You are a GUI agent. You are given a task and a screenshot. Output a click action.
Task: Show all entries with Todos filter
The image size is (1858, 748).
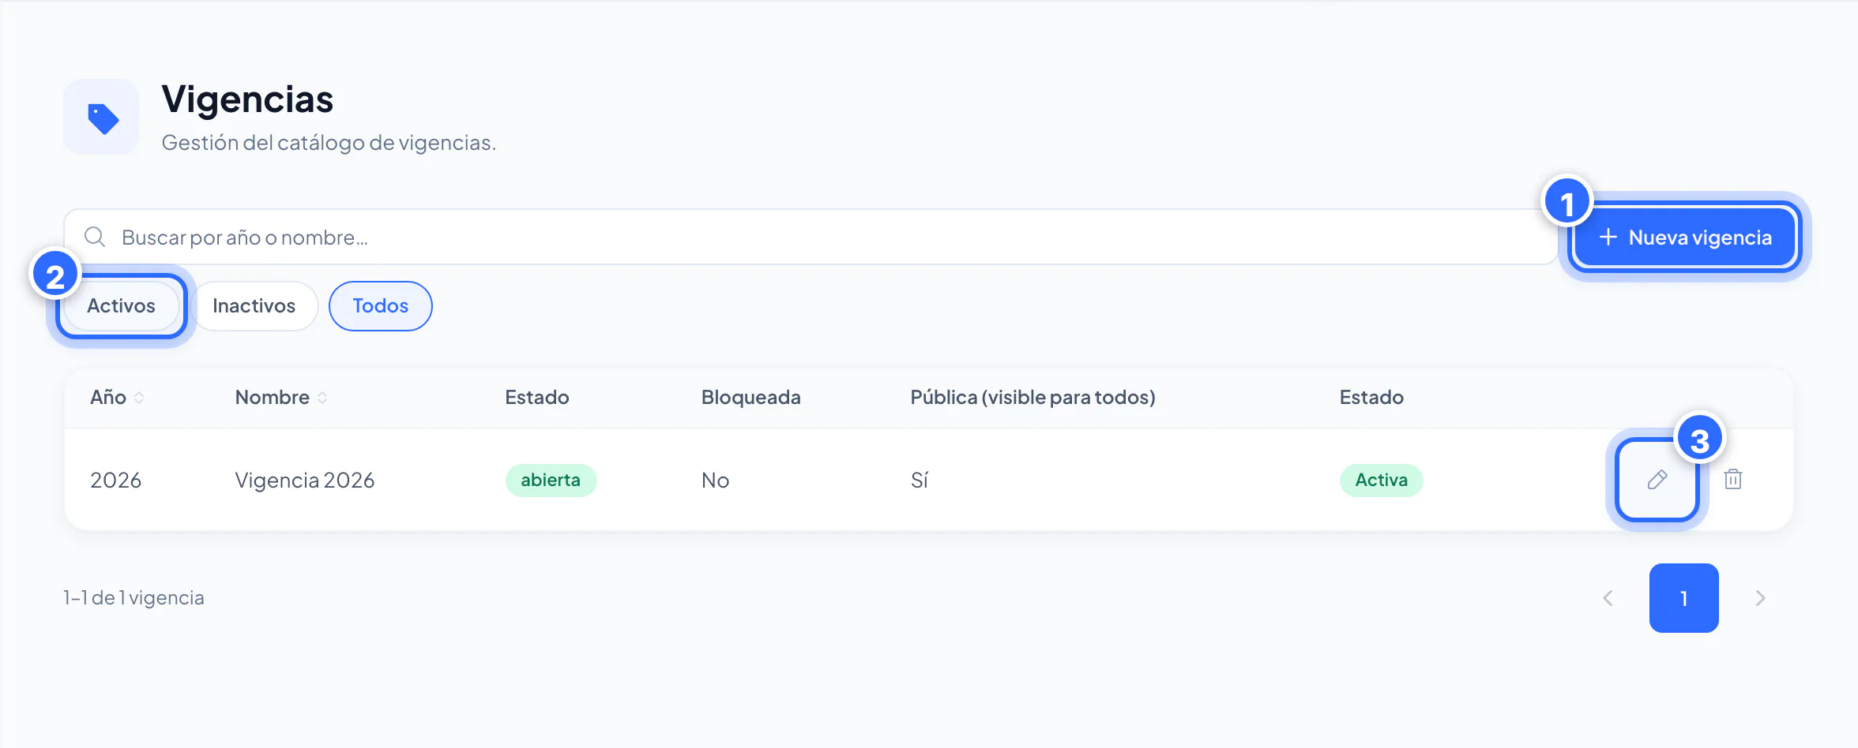pyautogui.click(x=381, y=306)
